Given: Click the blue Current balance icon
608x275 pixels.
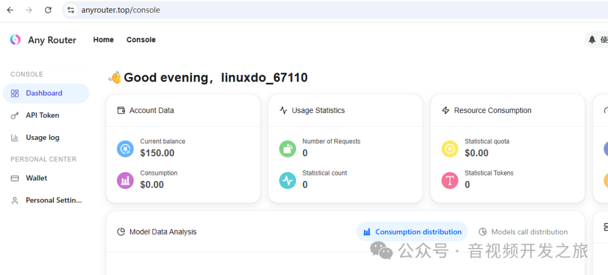Looking at the screenshot, I should [x=125, y=149].
